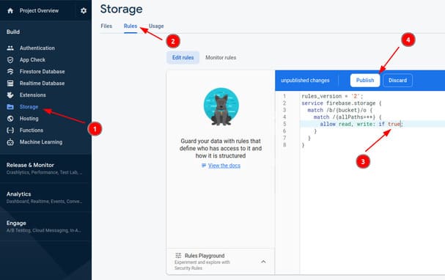Click the 'match /{allPaths=**}' code line
The width and height of the screenshot is (445, 280).
point(347,117)
